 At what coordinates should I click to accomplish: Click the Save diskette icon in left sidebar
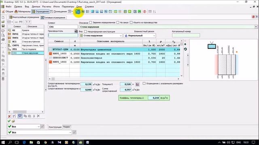[x=3, y=26]
